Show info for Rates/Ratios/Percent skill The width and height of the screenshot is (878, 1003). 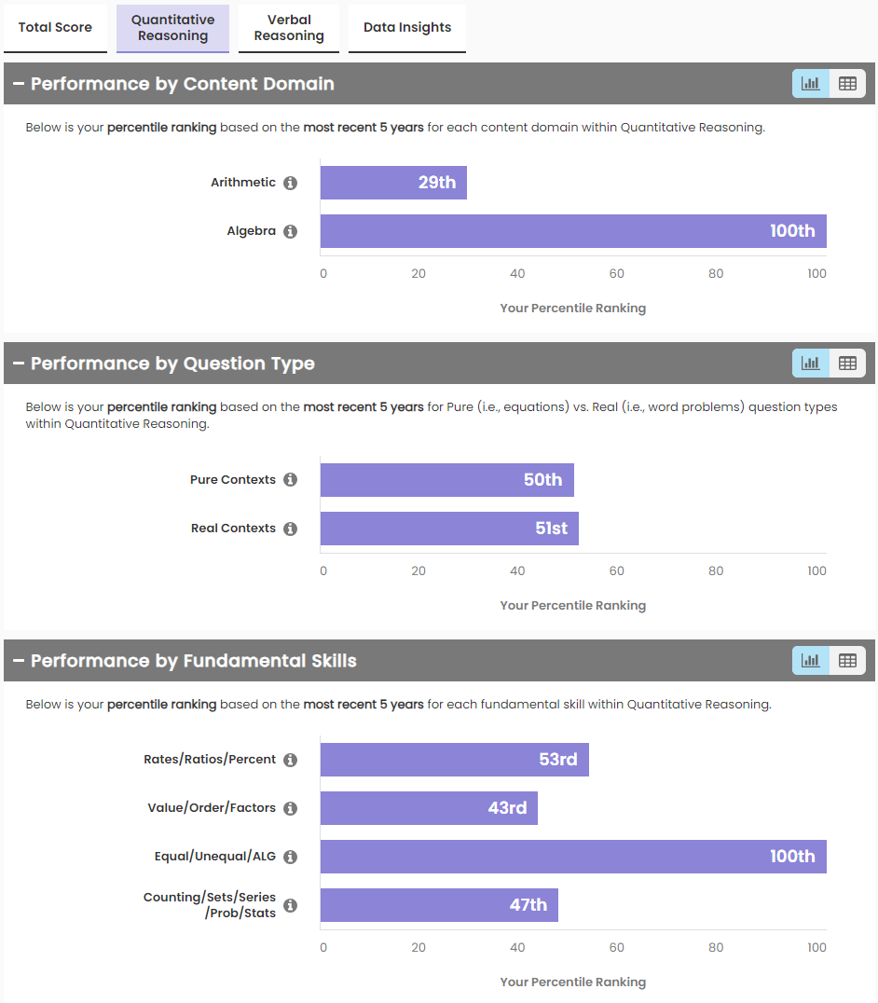[291, 760]
